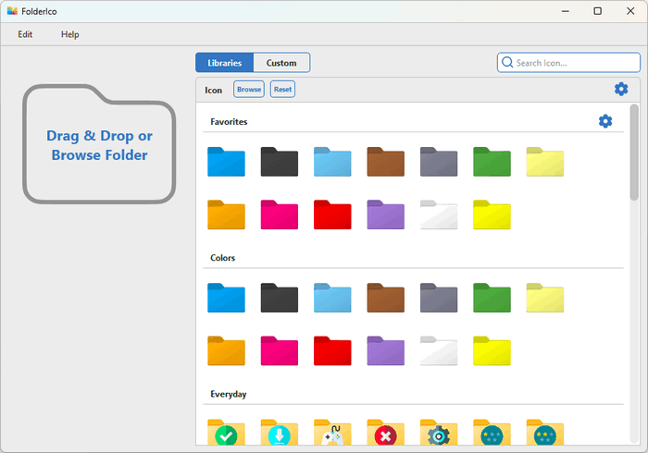
Task: Pick the purple folder under Colors
Action: (x=386, y=351)
